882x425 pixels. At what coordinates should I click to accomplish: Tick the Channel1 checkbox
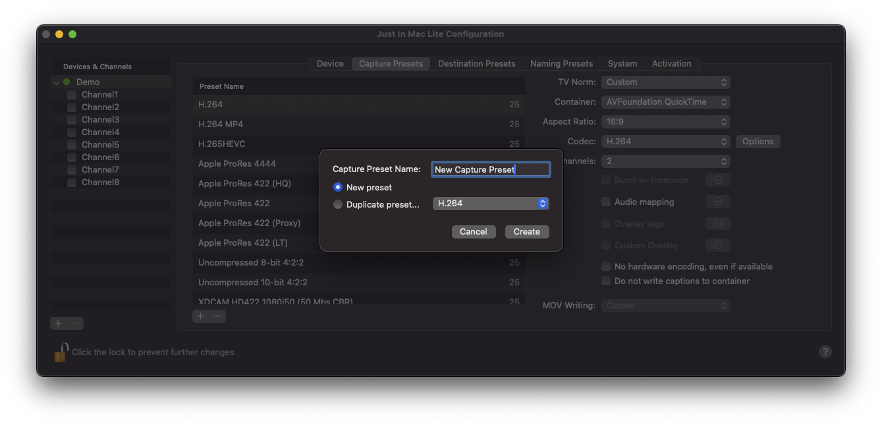coord(72,95)
